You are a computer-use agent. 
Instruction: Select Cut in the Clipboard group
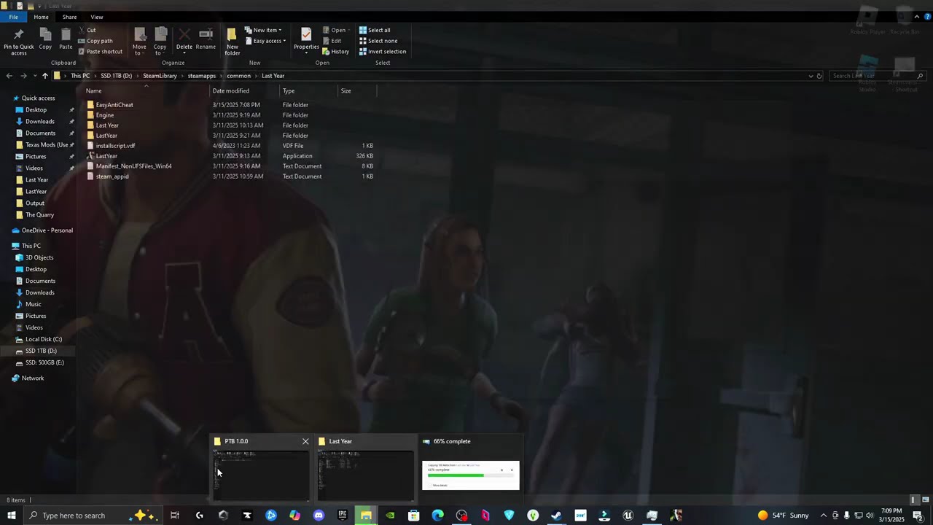click(86, 30)
